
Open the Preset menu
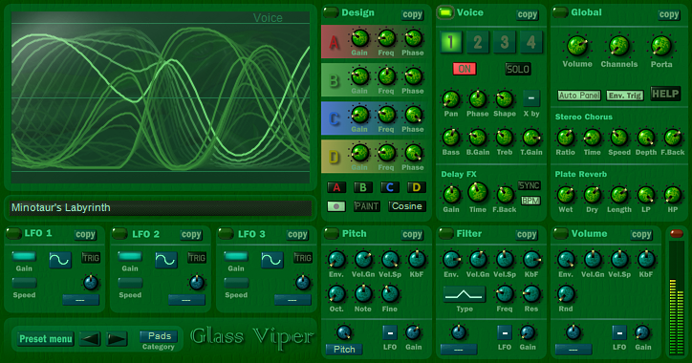[46, 339]
